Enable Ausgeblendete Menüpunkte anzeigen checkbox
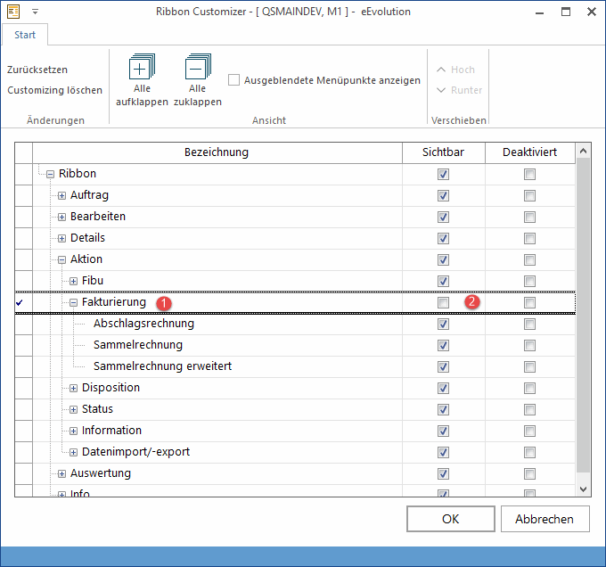The width and height of the screenshot is (606, 567). click(234, 80)
